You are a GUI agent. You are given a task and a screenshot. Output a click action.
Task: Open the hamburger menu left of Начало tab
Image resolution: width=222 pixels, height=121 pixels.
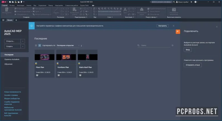3,20
